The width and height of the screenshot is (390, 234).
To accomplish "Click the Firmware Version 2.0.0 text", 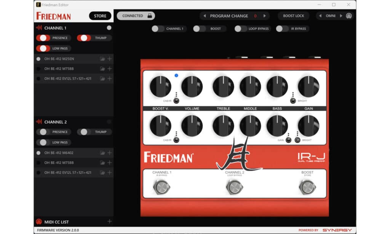I will (58, 230).
